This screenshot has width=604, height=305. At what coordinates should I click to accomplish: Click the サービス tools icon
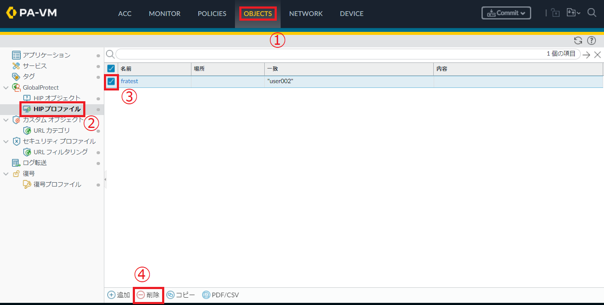click(16, 66)
